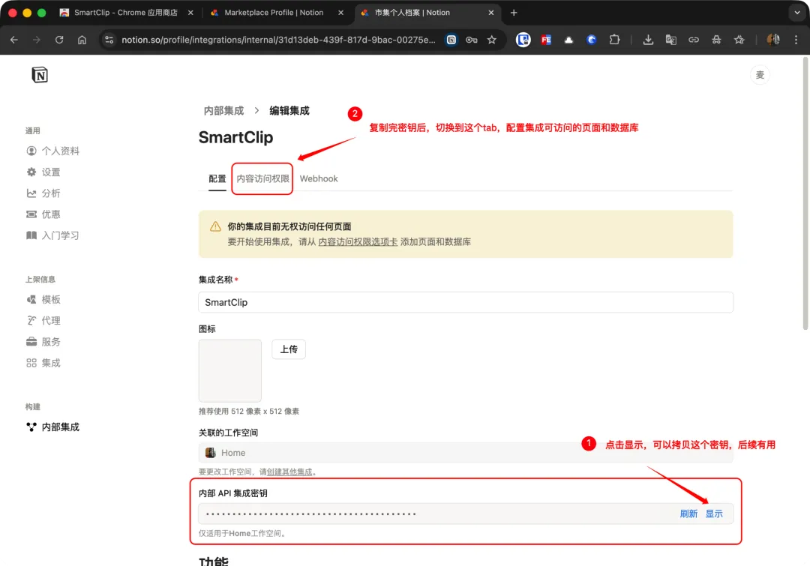Open the 入门学习 book icon

pyautogui.click(x=31, y=235)
